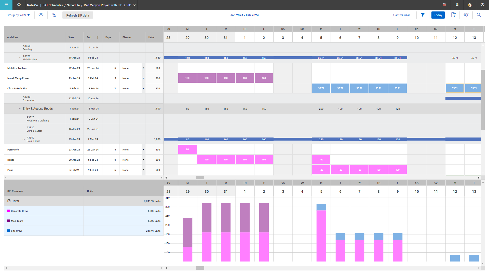Viewport: 489px width, 275px height.
Task: Click the export/share page icon beside Today
Action: point(454,15)
